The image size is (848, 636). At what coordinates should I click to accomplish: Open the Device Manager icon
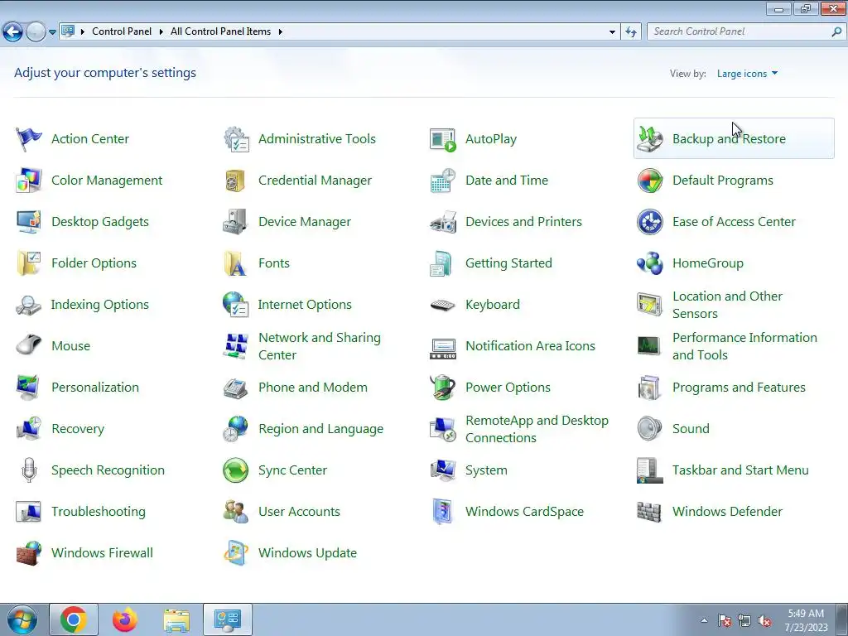236,222
